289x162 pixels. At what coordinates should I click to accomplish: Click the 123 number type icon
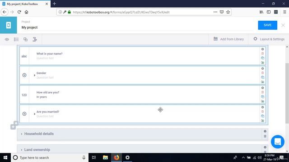24,95
